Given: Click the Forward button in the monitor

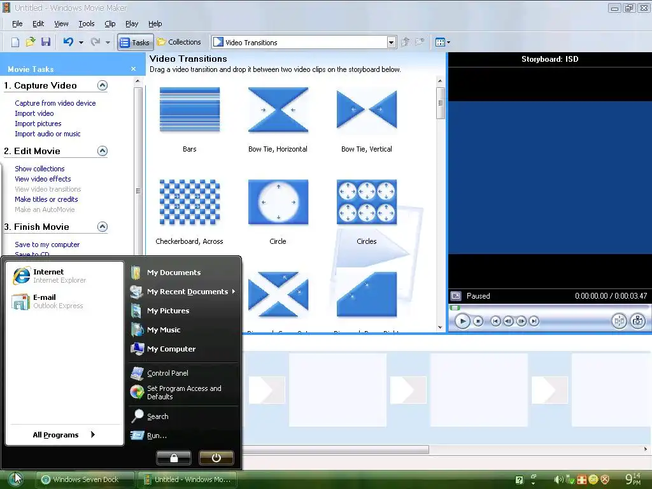Looking at the screenshot, I should tap(534, 321).
